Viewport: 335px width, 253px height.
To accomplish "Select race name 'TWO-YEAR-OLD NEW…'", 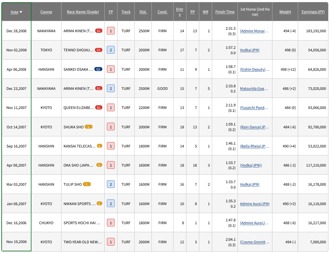I will [x=83, y=242].
